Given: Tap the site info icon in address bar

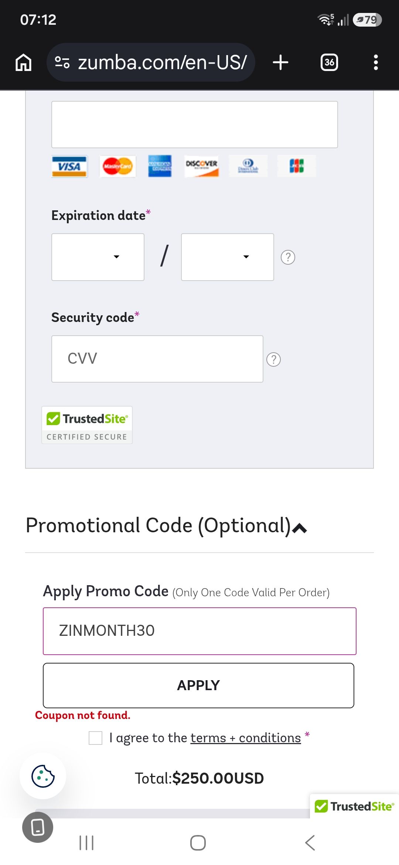Looking at the screenshot, I should 62,62.
